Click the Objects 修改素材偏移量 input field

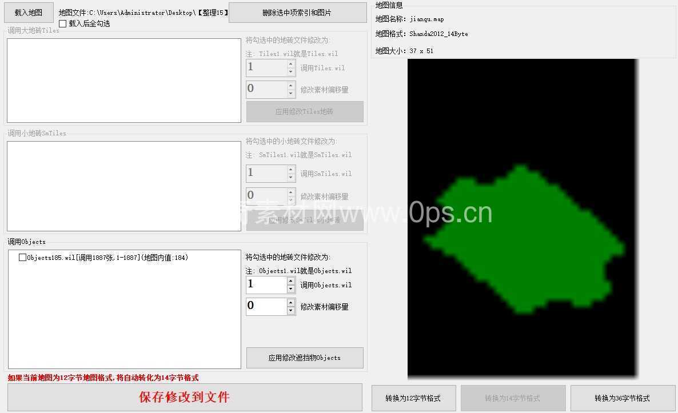pyautogui.click(x=266, y=306)
